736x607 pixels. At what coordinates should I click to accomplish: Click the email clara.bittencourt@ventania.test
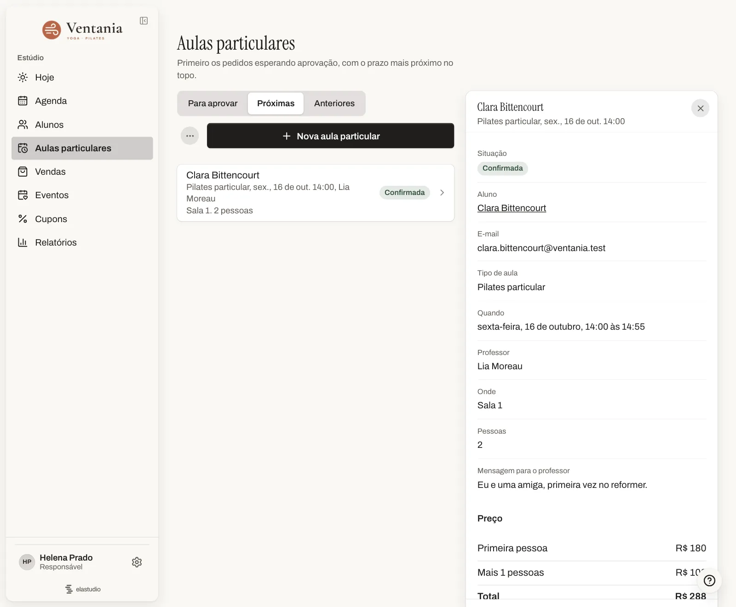pos(541,248)
